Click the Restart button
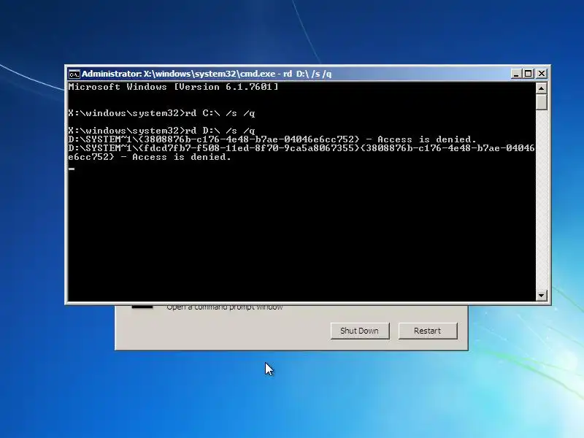Image resolution: width=584 pixels, height=438 pixels. pyautogui.click(x=428, y=331)
